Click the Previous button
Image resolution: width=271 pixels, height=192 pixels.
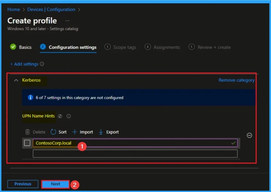coord(23,184)
